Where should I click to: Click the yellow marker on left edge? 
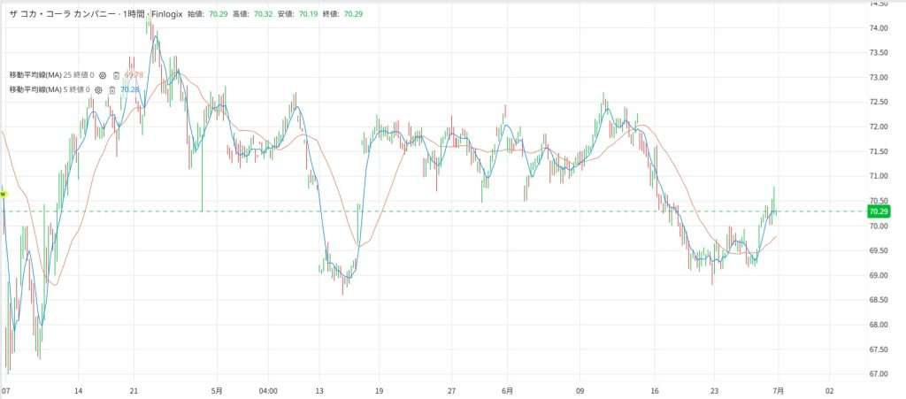[x=3, y=193]
